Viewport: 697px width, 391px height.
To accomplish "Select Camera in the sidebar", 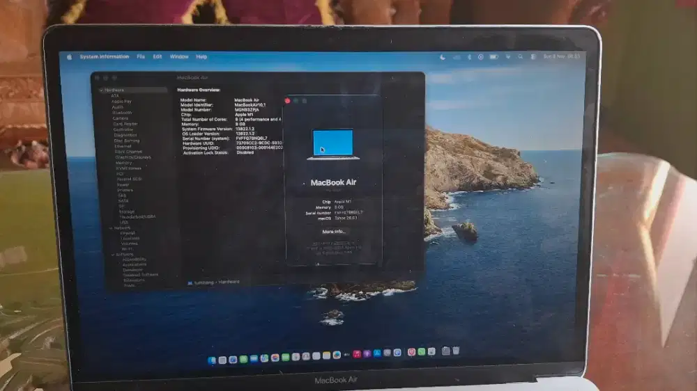I will tap(120, 118).
